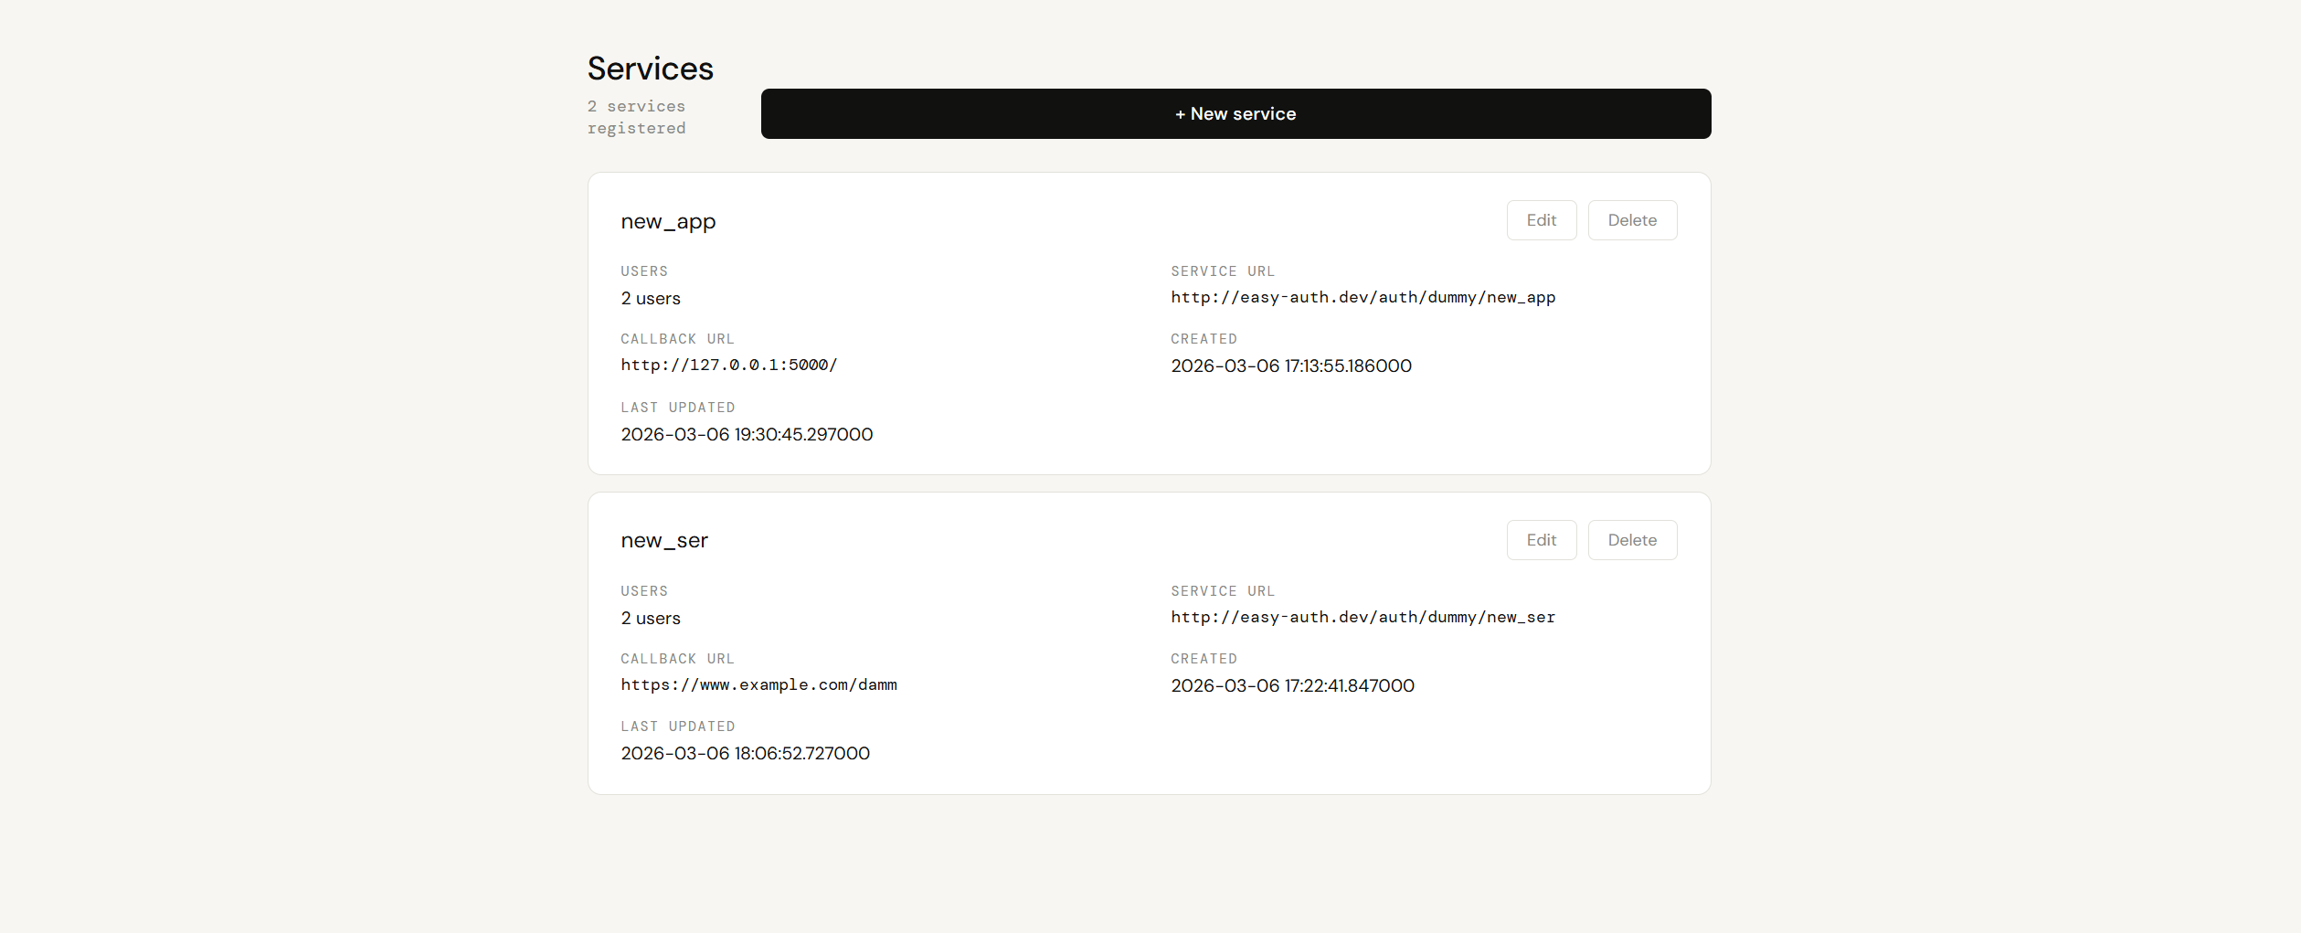Edit the new_app service
Screen dimensions: 2301x933
[1541, 219]
